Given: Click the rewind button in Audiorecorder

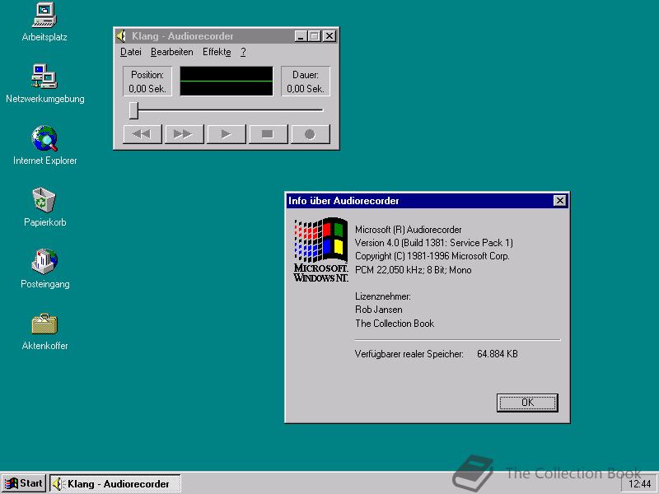Looking at the screenshot, I should tap(143, 134).
